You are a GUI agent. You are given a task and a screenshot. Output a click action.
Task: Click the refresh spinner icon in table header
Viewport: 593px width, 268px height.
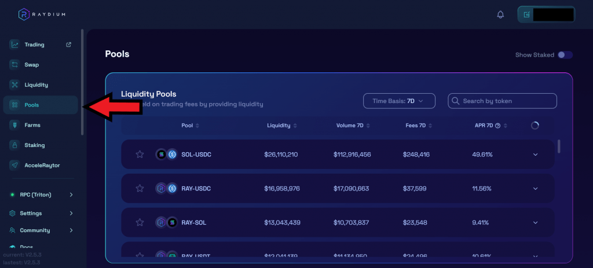coord(535,125)
